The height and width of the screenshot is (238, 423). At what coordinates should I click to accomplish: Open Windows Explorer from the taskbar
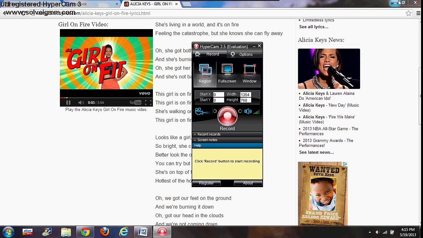(x=66, y=232)
